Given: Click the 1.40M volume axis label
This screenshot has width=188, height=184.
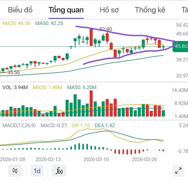Looking at the screenshot, I should [181, 116].
